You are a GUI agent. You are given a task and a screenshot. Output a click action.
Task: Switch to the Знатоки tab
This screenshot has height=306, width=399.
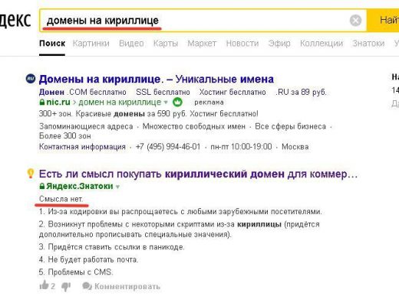(x=368, y=44)
